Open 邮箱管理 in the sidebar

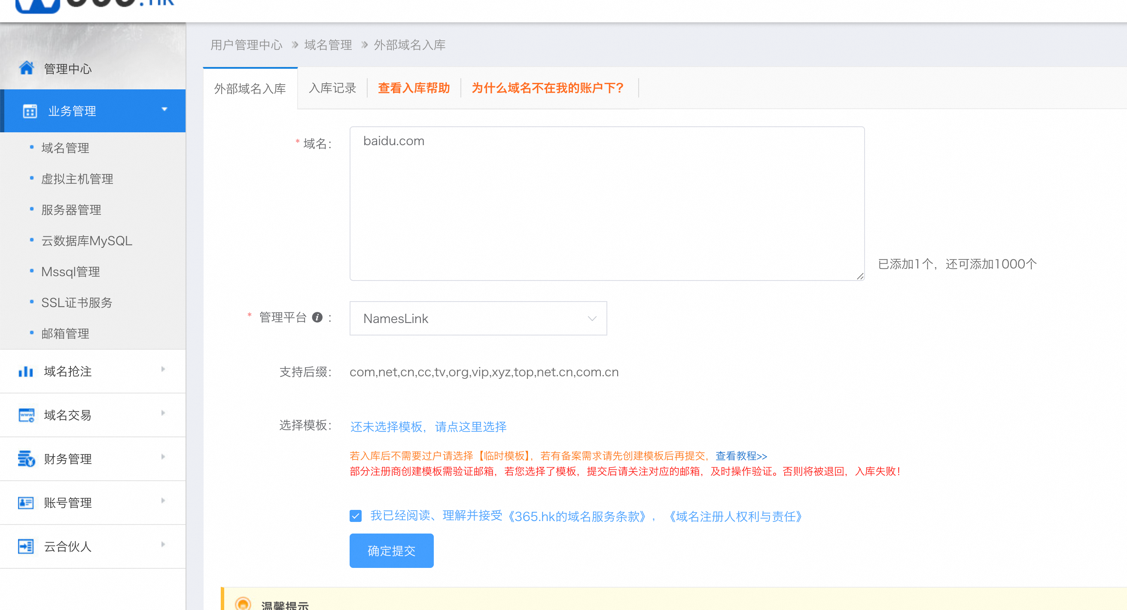point(66,333)
